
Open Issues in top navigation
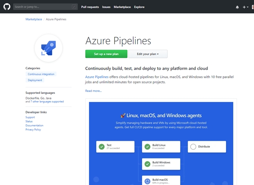pos(106,7)
